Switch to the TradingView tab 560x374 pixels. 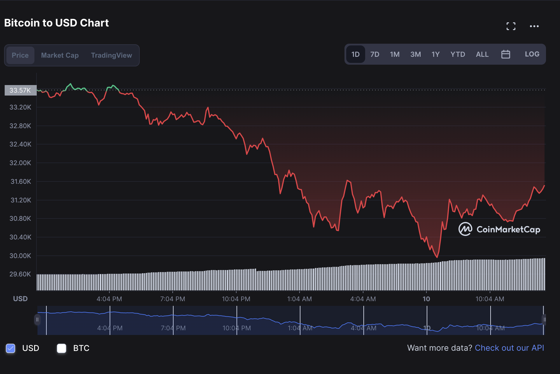111,55
